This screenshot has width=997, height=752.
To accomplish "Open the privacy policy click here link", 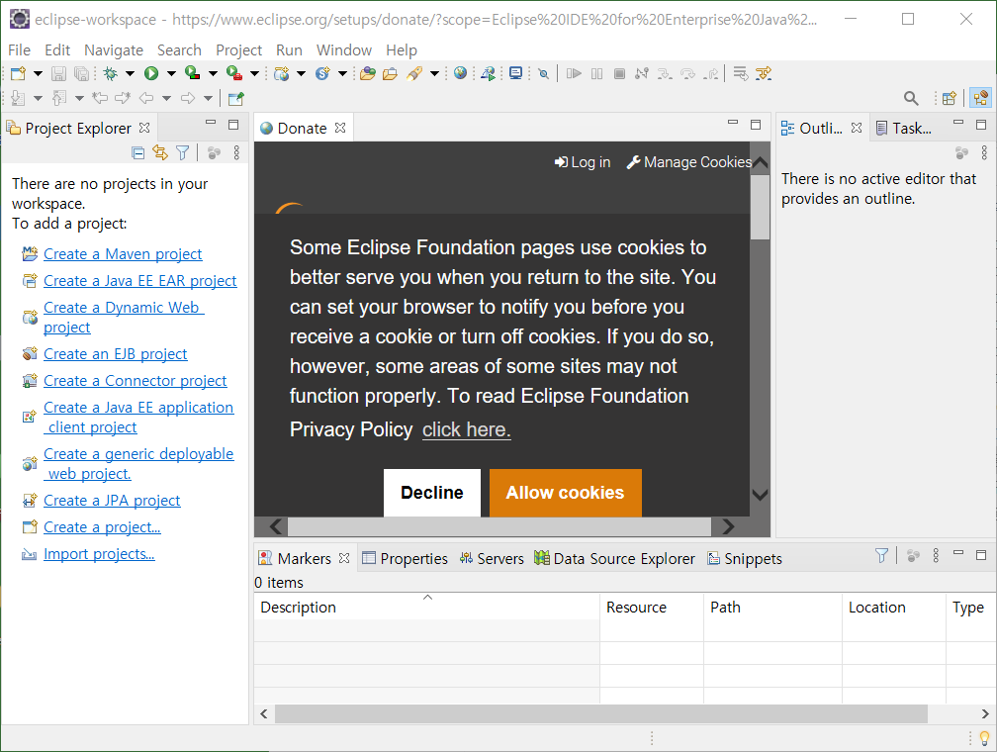I will click(x=467, y=430).
